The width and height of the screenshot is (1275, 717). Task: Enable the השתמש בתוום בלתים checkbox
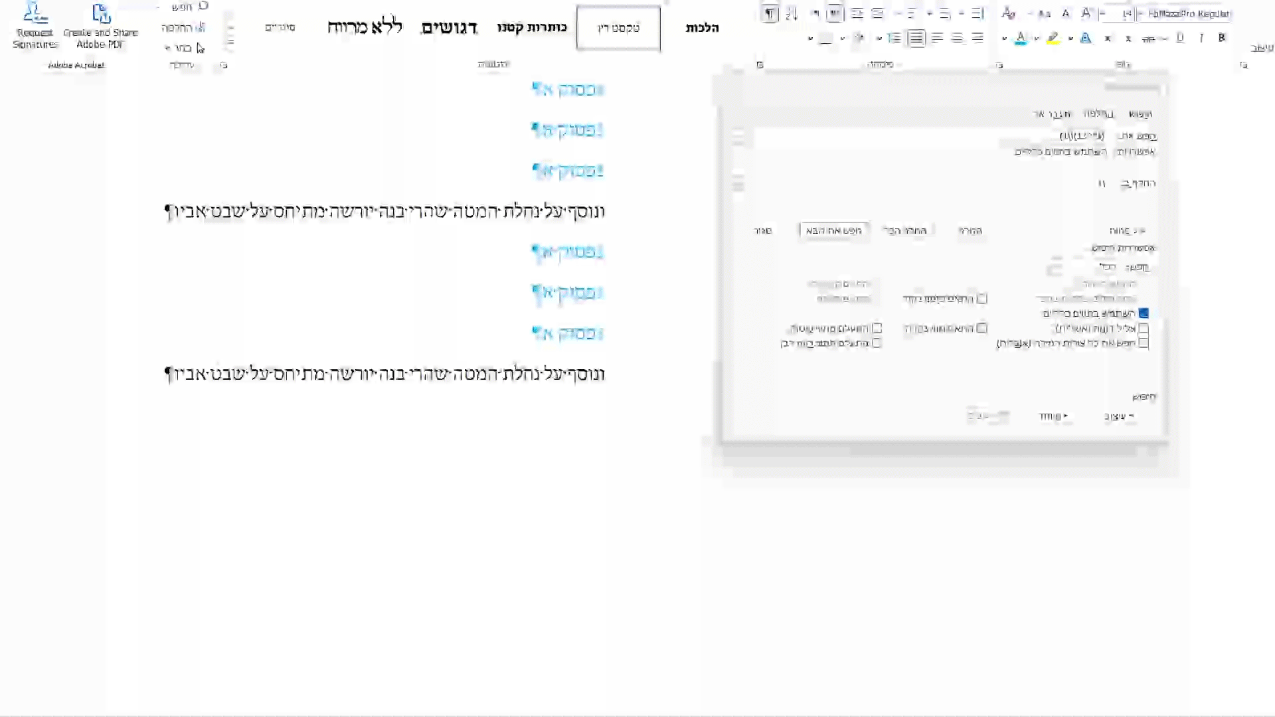pyautogui.click(x=1145, y=313)
